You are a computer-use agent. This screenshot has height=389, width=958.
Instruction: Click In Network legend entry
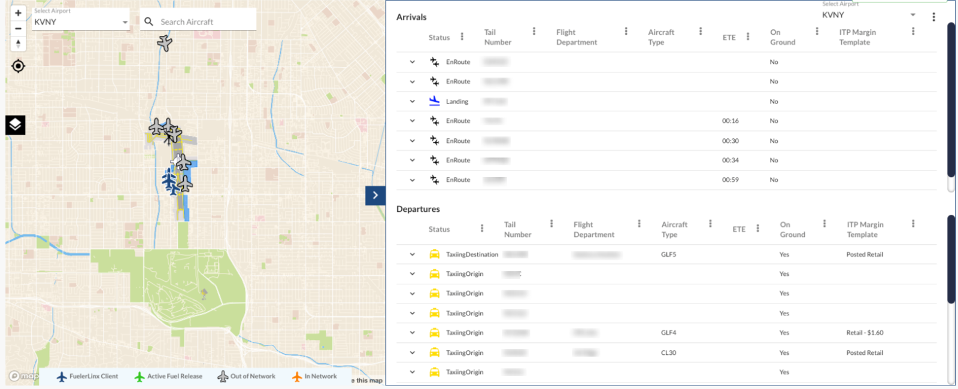tap(314, 376)
